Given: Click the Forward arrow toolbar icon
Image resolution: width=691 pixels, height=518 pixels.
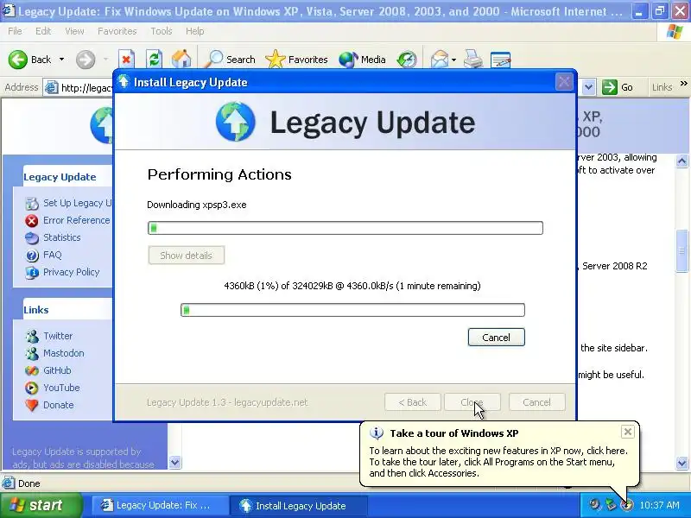Looking at the screenshot, I should click(x=86, y=60).
